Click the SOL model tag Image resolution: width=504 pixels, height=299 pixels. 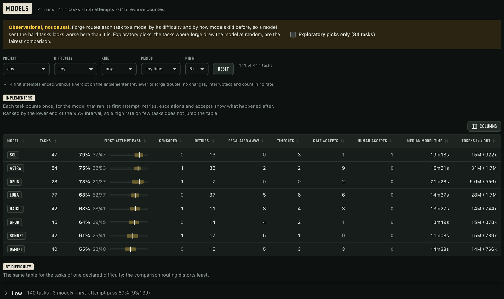tap(13, 155)
